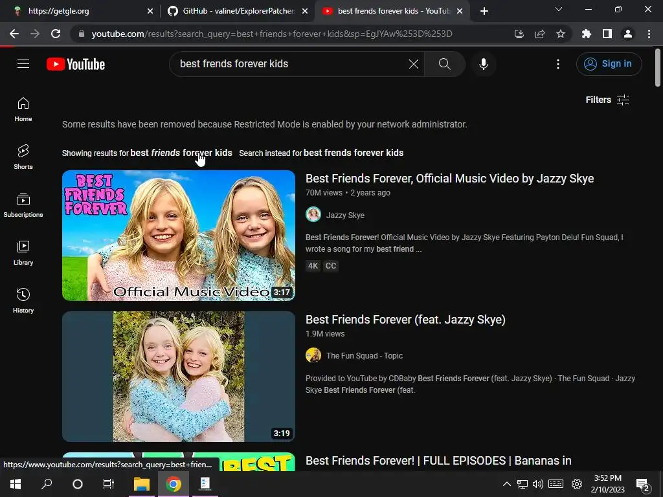Open the notification center

tap(643, 485)
